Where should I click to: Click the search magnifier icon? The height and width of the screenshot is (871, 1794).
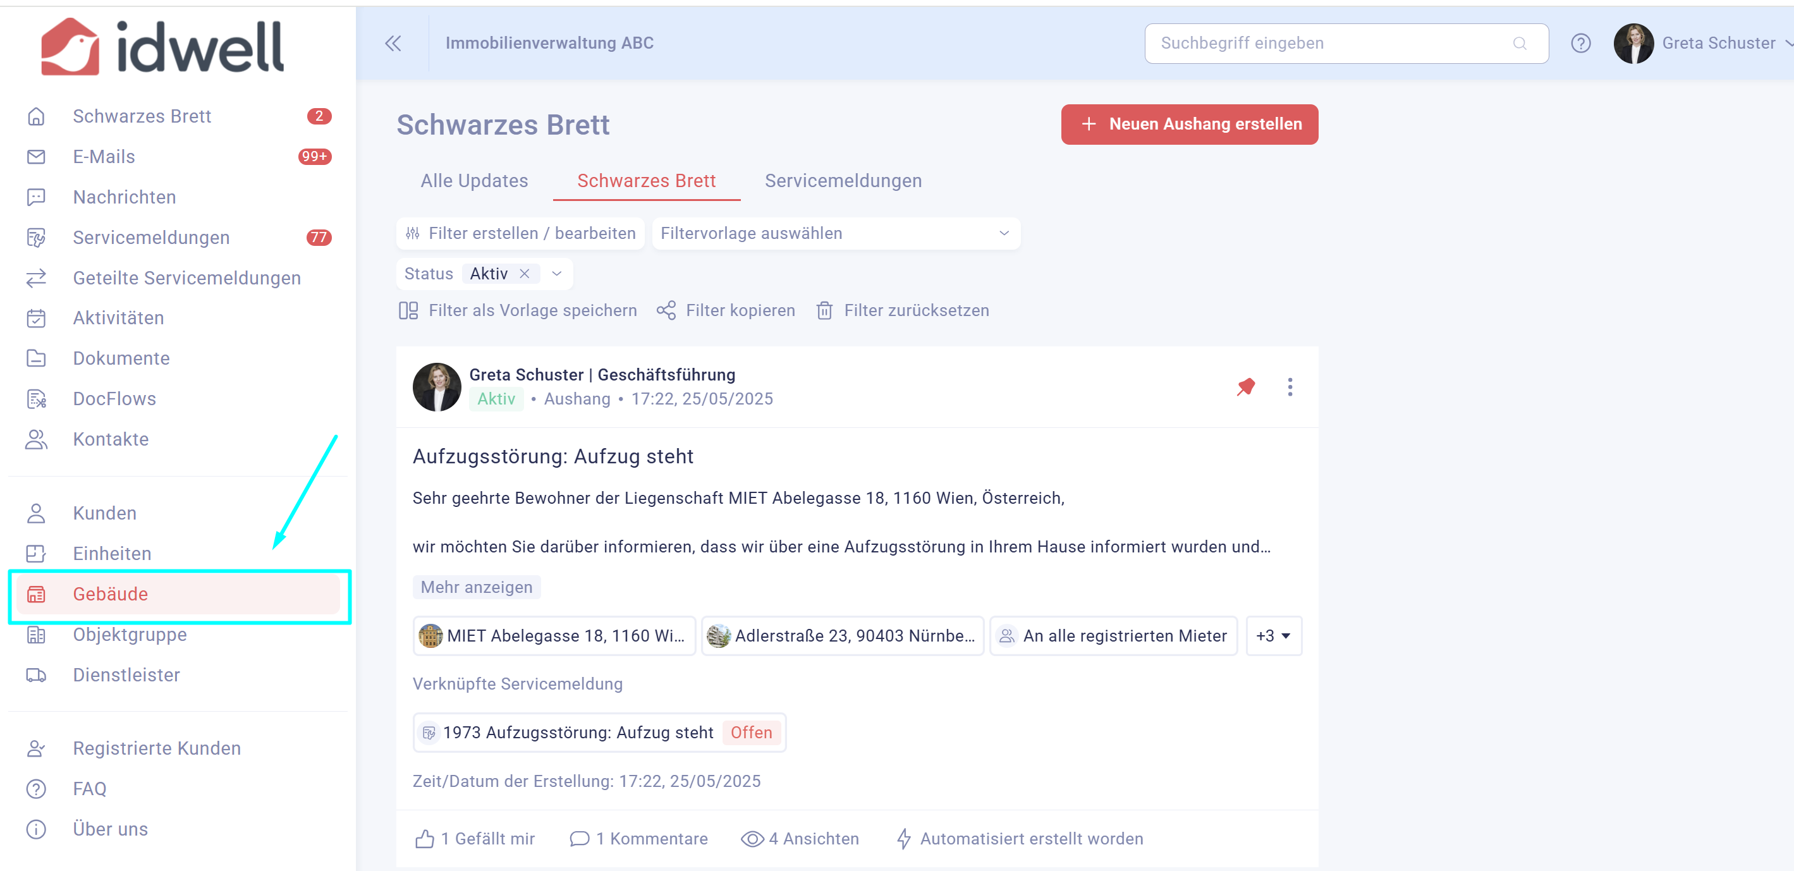pyautogui.click(x=1520, y=43)
